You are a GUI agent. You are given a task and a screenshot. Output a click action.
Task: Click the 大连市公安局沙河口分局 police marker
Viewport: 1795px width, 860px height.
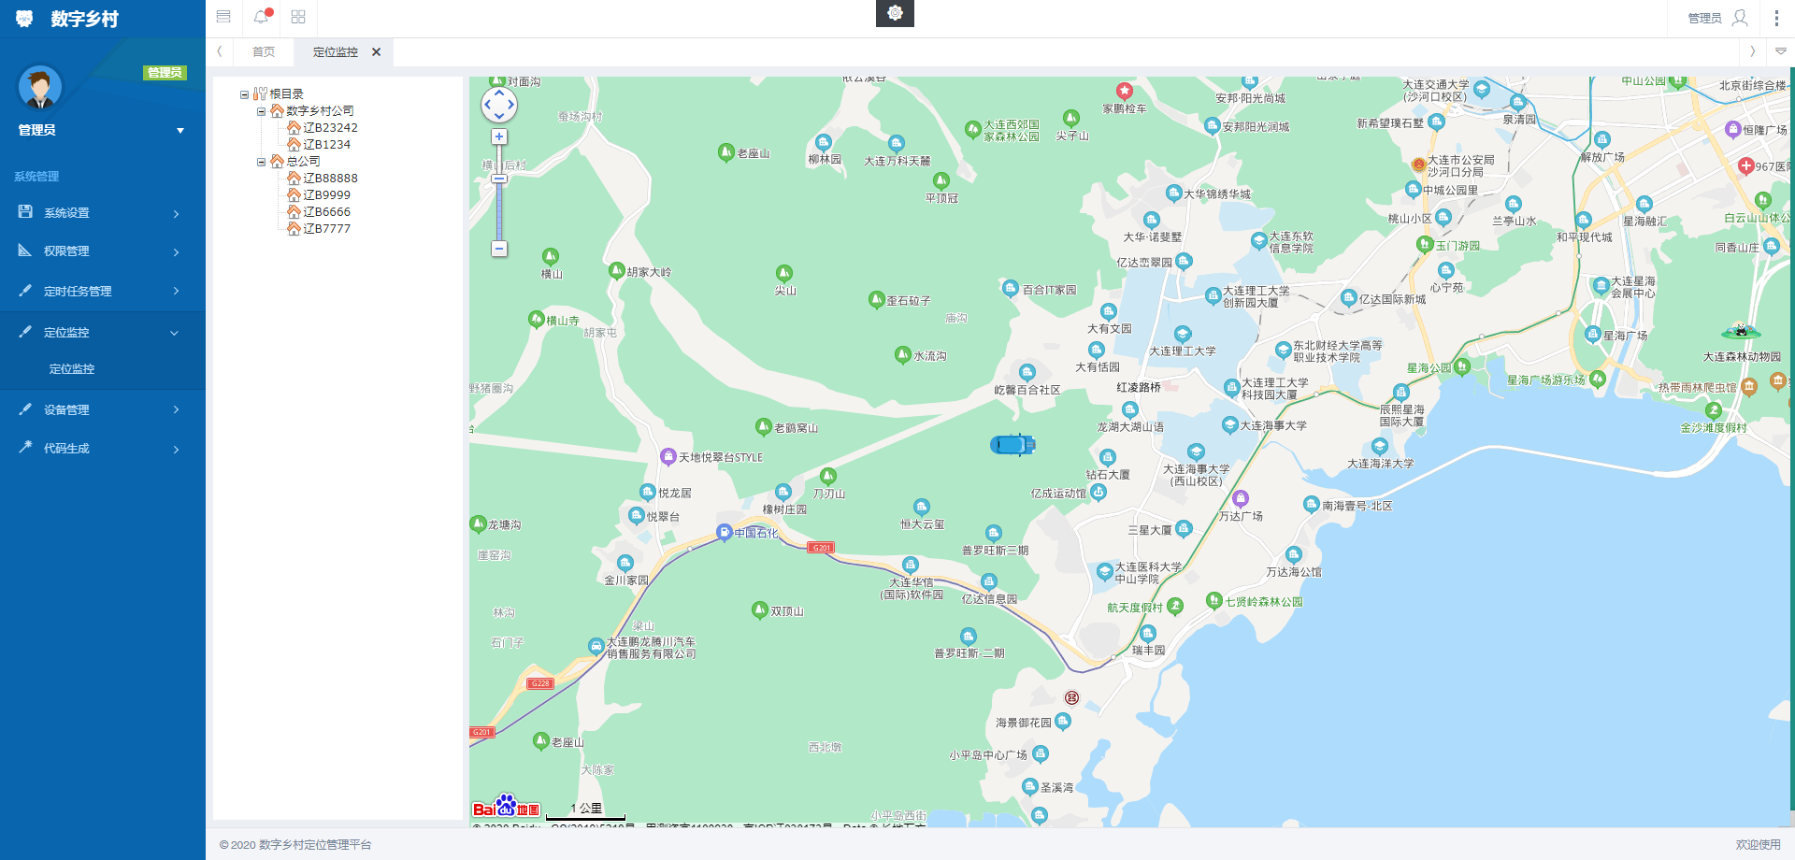coord(1418,165)
